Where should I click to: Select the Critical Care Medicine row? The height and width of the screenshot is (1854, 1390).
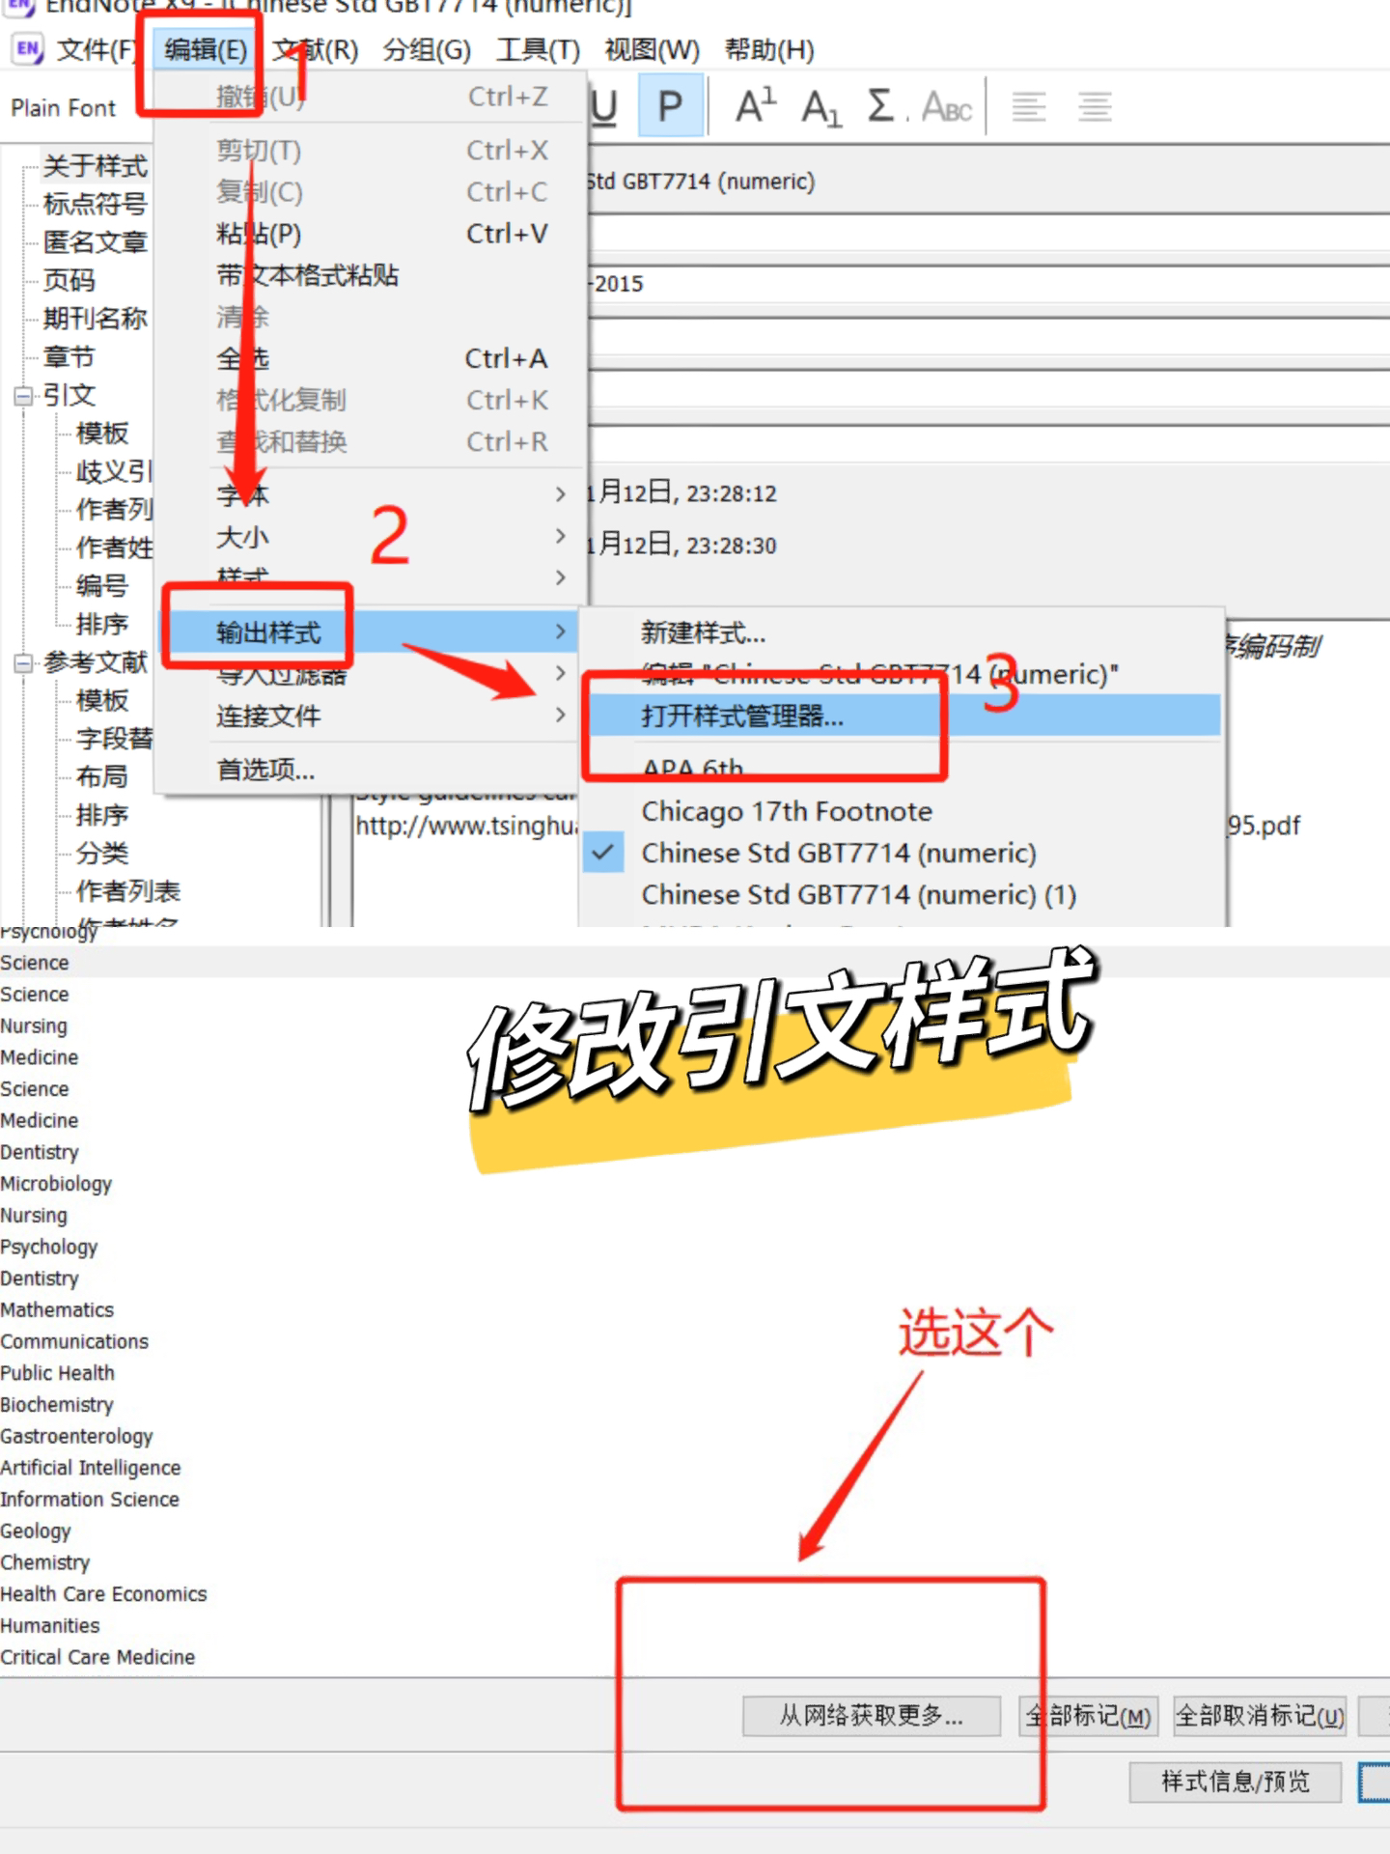(97, 1658)
